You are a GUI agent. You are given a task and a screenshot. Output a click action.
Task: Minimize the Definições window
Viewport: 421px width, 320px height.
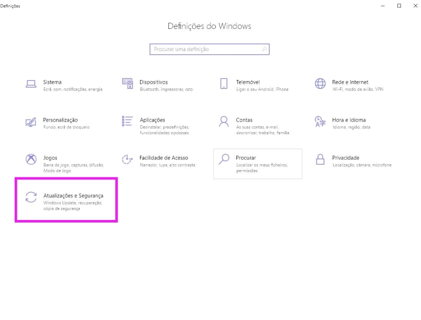pyautogui.click(x=384, y=6)
